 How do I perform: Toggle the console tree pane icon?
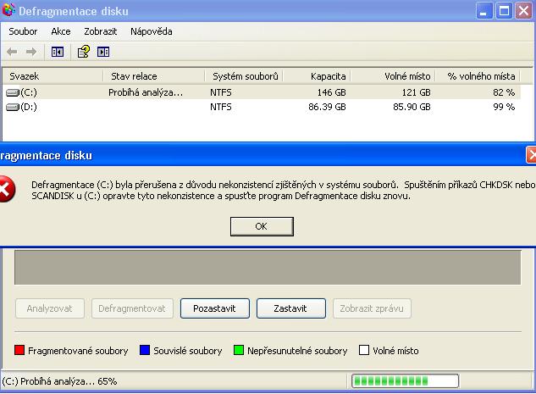click(58, 52)
